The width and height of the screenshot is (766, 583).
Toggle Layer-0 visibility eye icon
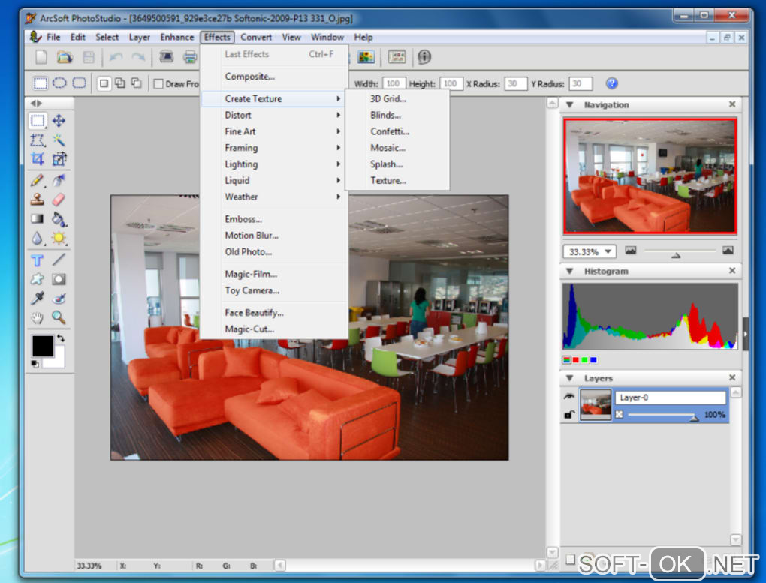click(568, 396)
